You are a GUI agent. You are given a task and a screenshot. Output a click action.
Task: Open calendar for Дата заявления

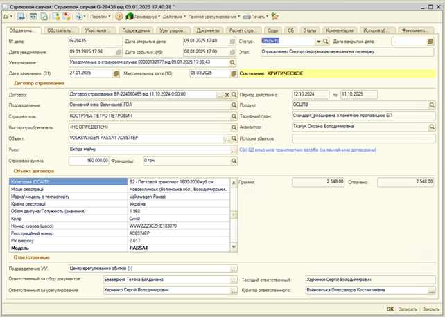click(116, 73)
